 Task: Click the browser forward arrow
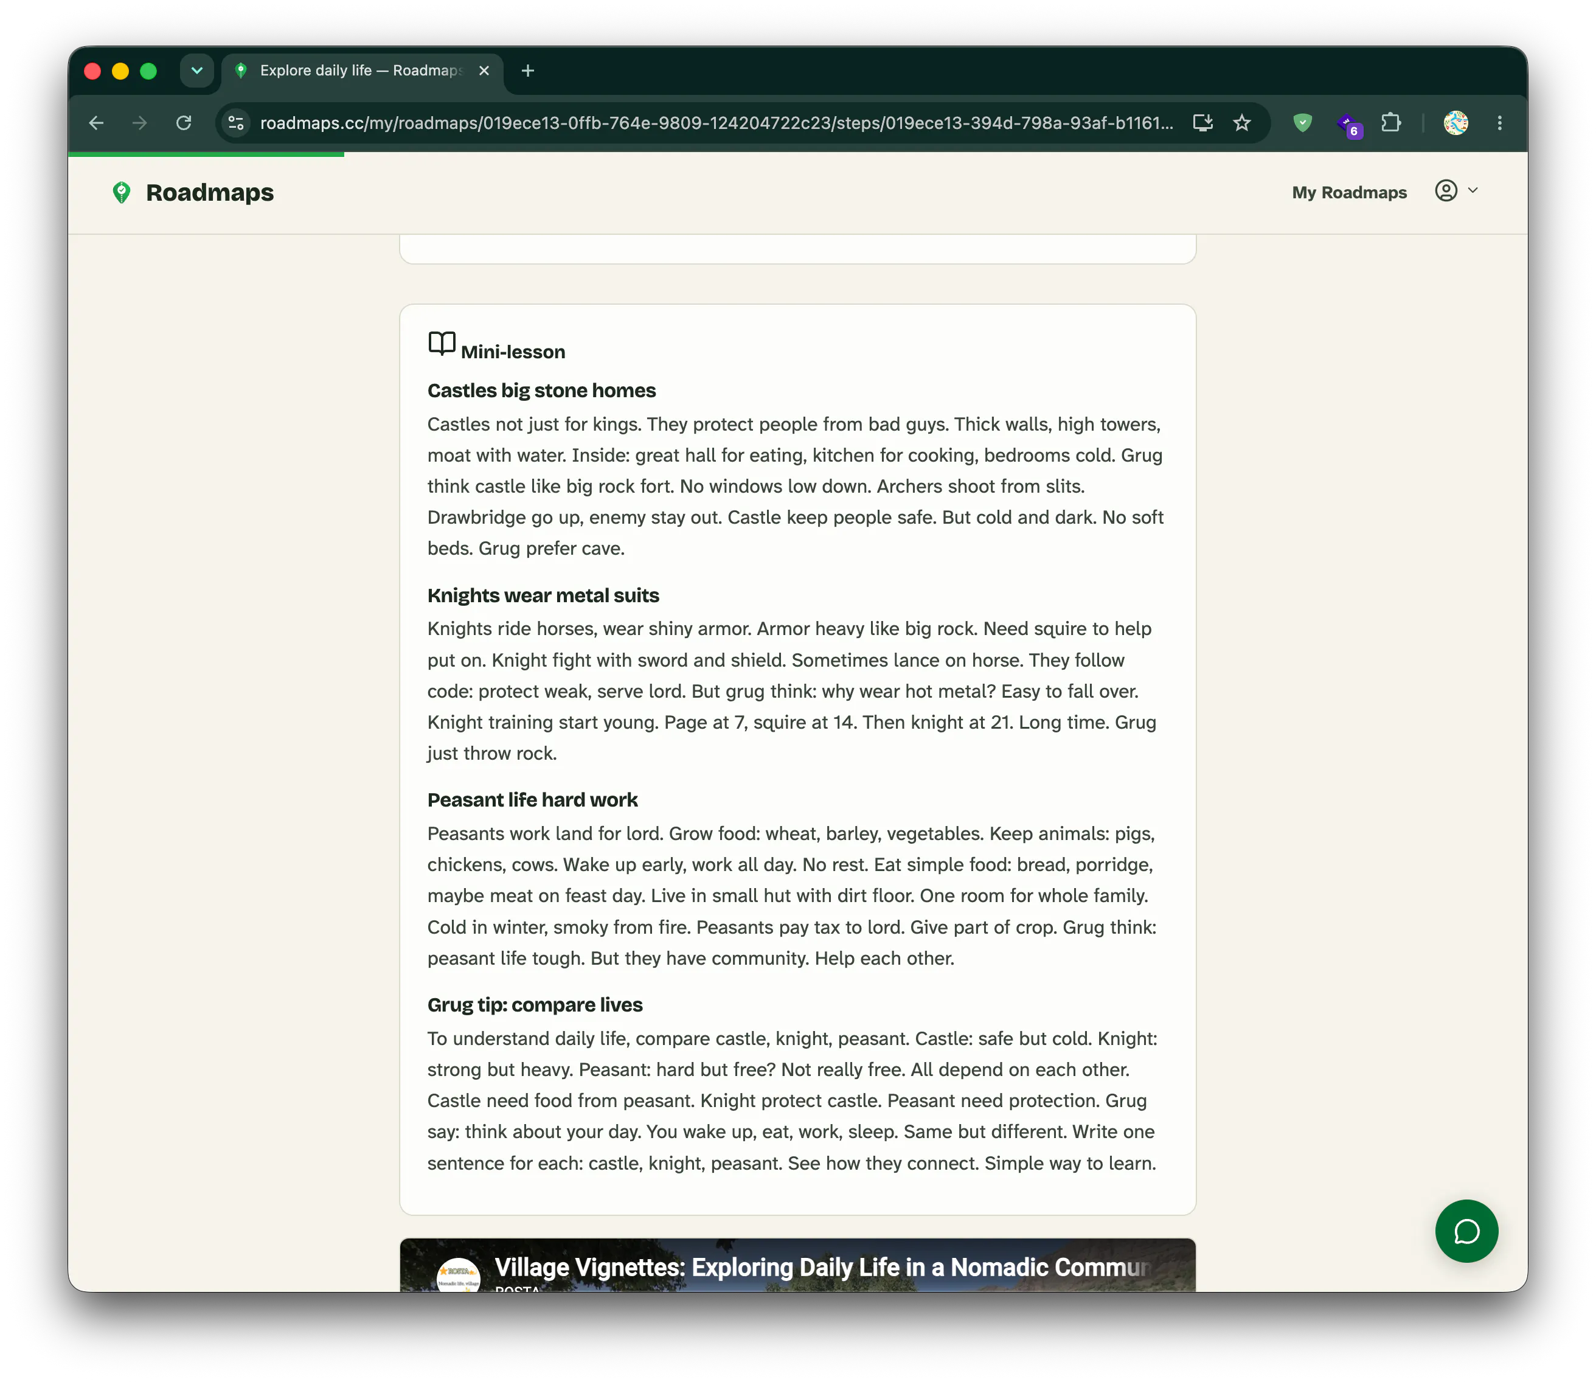139,123
